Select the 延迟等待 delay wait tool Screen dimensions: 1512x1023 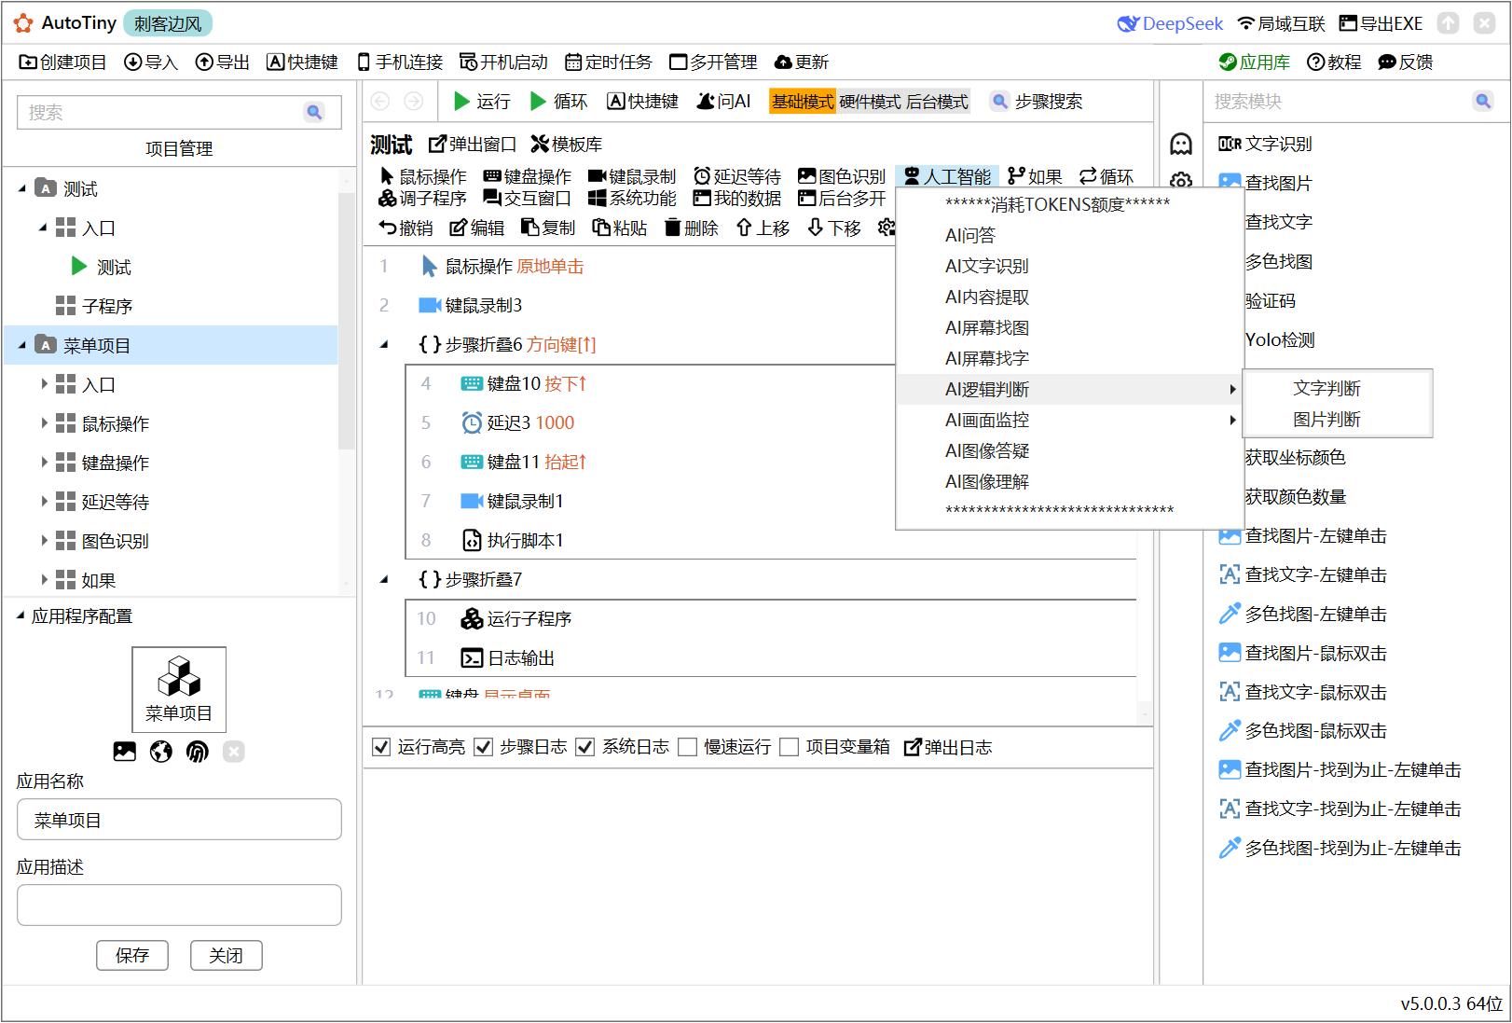tap(737, 176)
